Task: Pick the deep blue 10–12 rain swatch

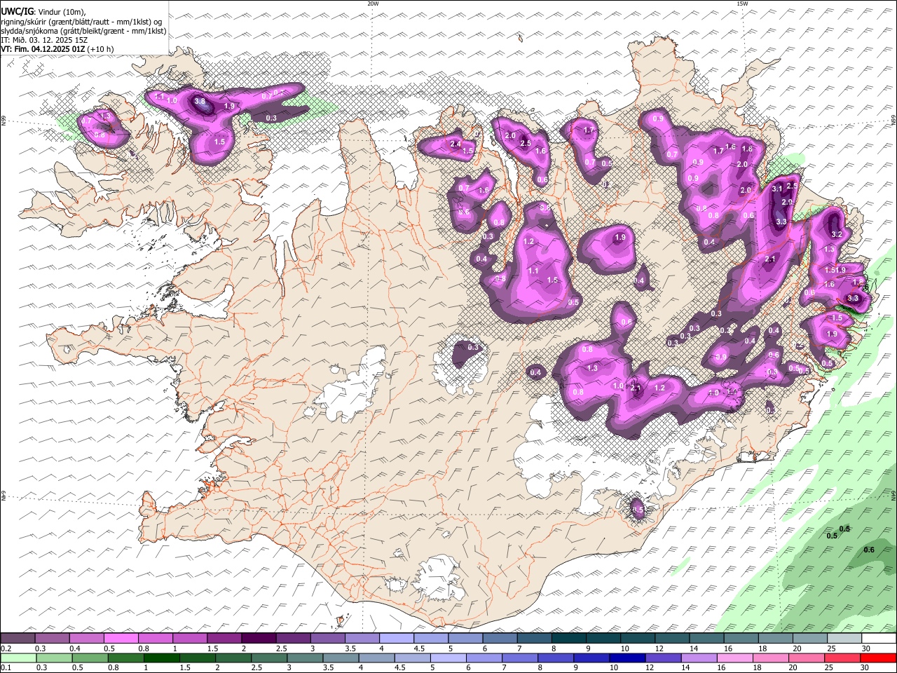Action: point(628,658)
